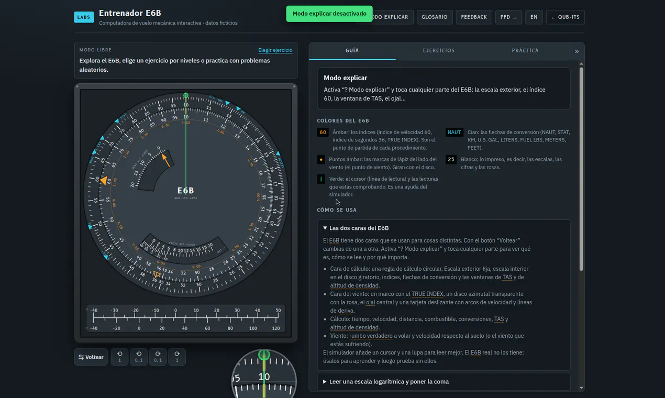Open the 'ojal' glossary term
665x398 pixels.
[x=370, y=303]
